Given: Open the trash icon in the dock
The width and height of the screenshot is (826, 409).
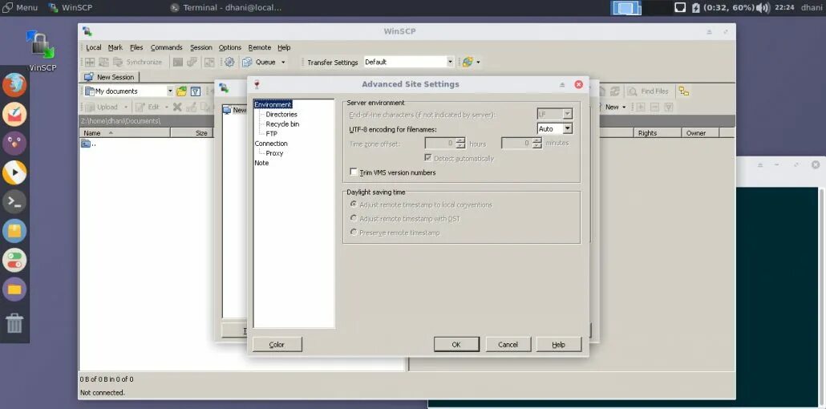Looking at the screenshot, I should point(14,322).
